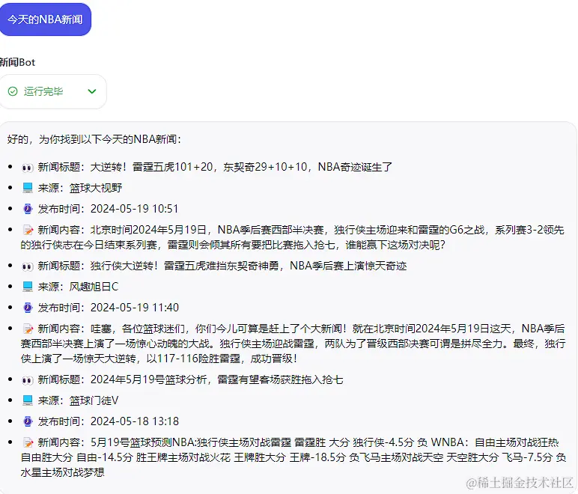Click the eyes emoji before 独行侠大逆转 headline
The height and width of the screenshot is (494, 578).
(28, 266)
